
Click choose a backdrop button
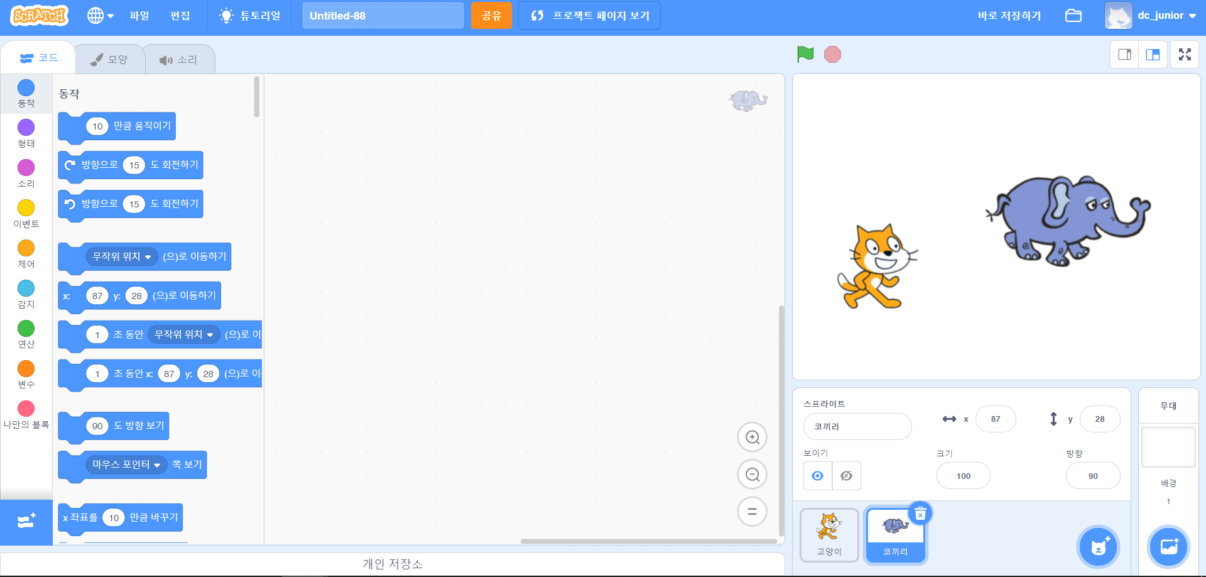[x=1169, y=547]
